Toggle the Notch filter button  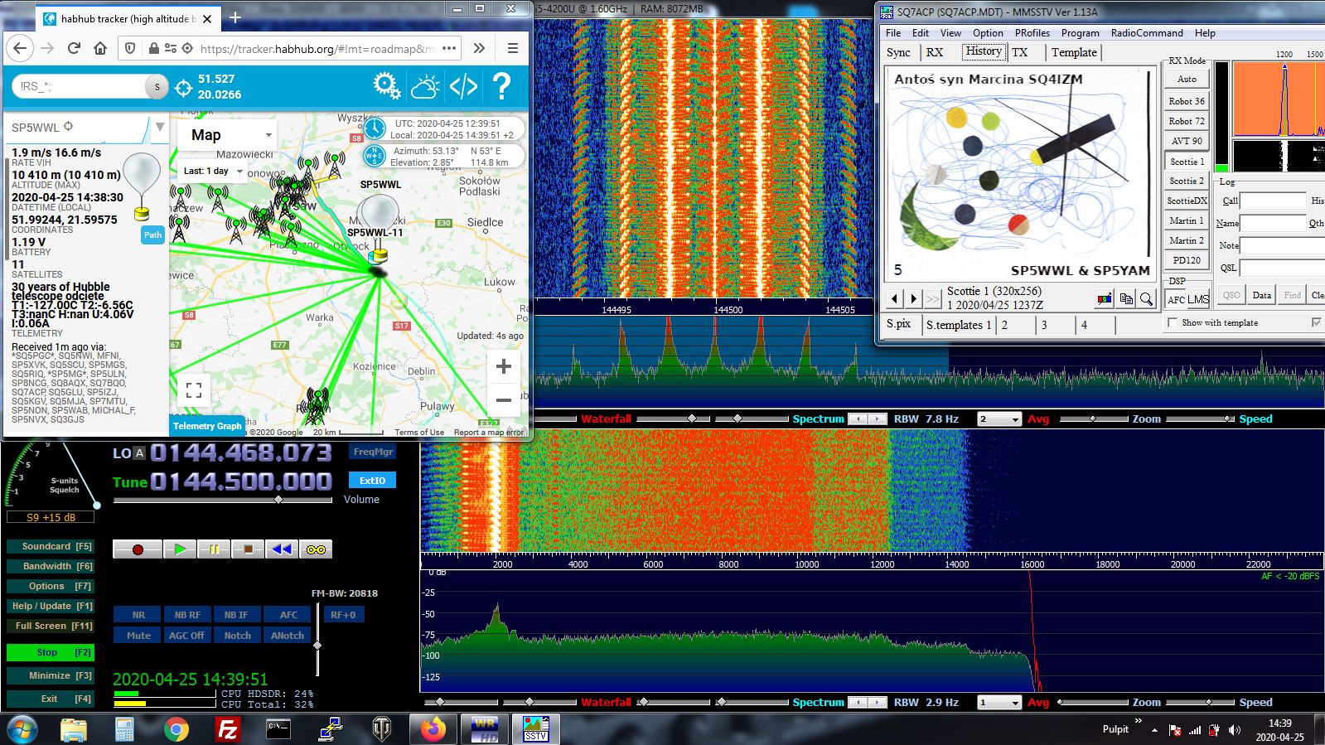click(237, 636)
